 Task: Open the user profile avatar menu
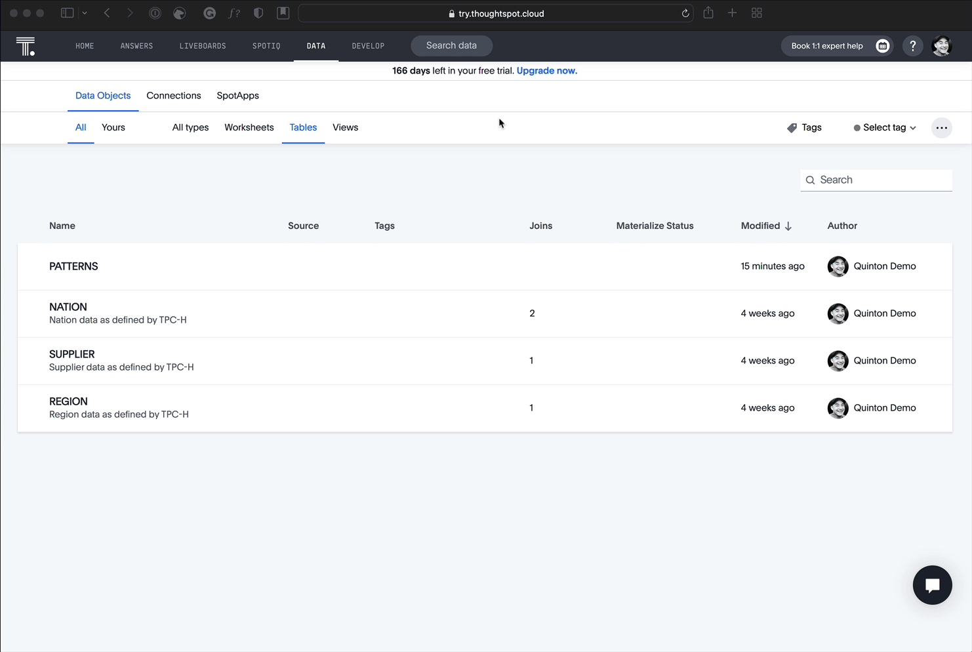[x=941, y=46]
